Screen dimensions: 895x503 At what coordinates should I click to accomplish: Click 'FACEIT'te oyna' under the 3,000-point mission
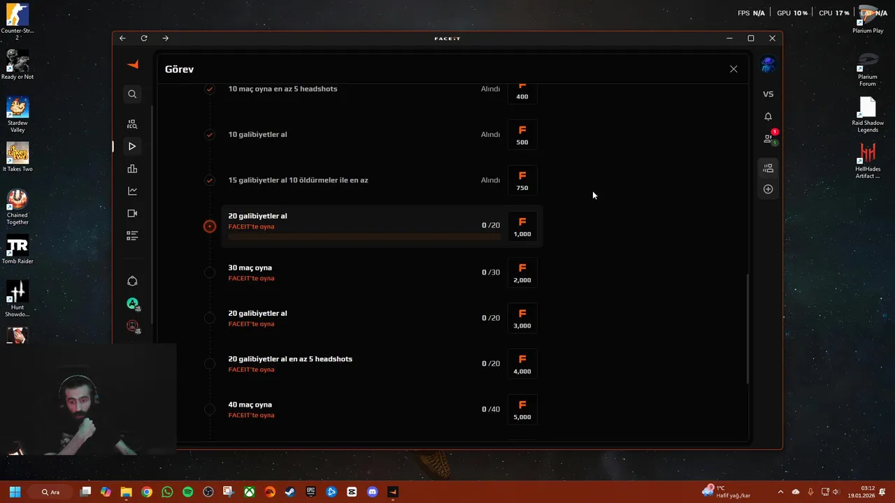pyautogui.click(x=251, y=323)
